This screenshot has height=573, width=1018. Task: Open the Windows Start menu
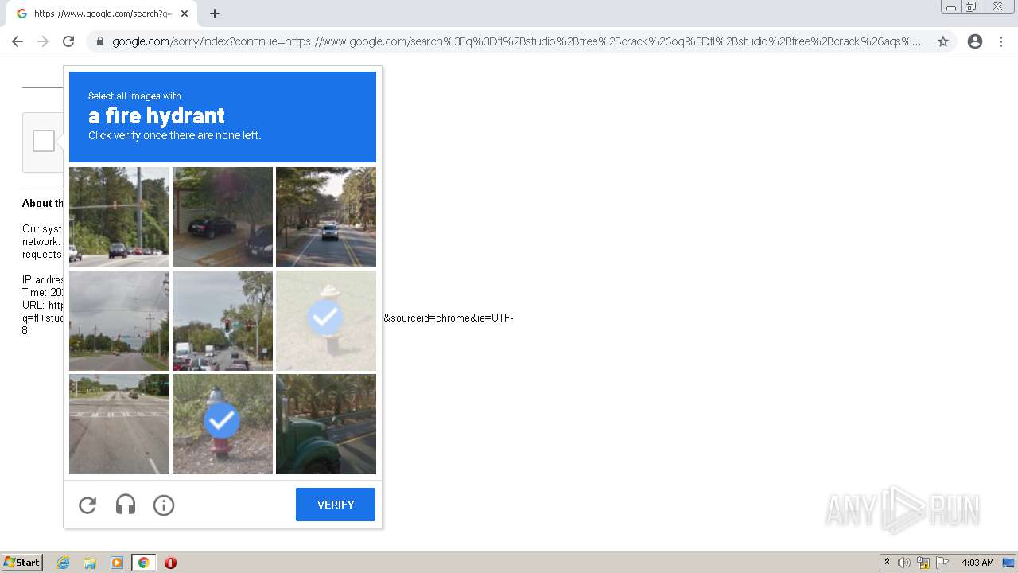22,563
